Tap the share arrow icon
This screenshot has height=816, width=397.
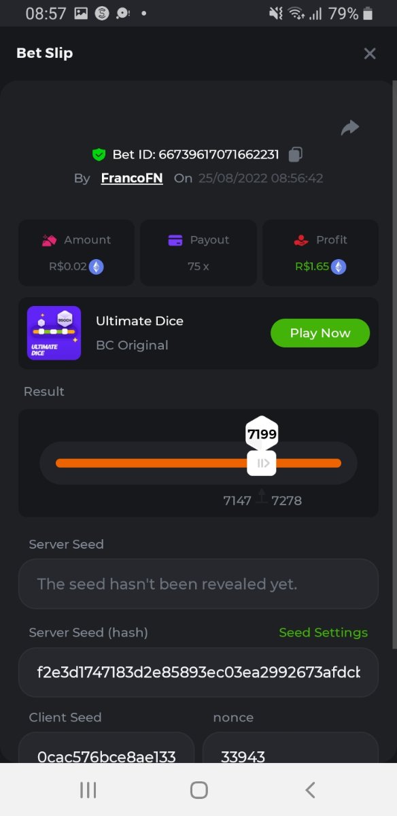pyautogui.click(x=350, y=127)
